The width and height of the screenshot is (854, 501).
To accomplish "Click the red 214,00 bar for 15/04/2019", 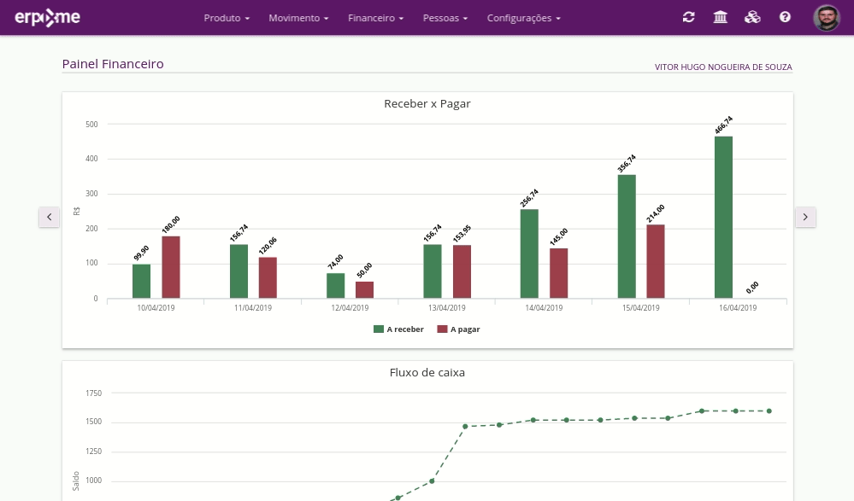I will click(655, 261).
